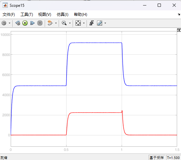Click the maximize axes icon above the plot

coord(179,30)
